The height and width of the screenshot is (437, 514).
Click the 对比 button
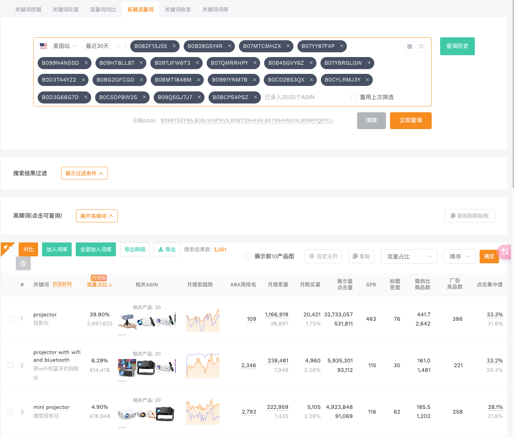pyautogui.click(x=28, y=249)
